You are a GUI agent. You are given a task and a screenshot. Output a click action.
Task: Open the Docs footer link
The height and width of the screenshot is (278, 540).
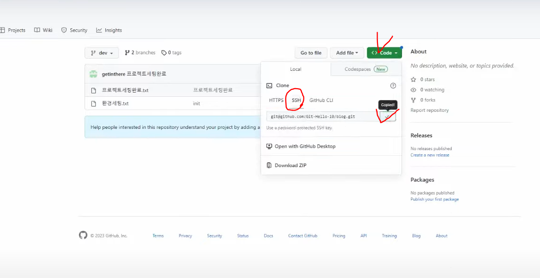coord(268,236)
